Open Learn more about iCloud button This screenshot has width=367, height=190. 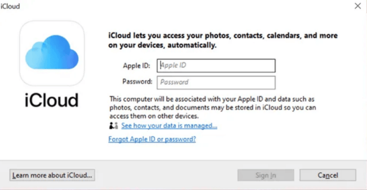coord(52,175)
